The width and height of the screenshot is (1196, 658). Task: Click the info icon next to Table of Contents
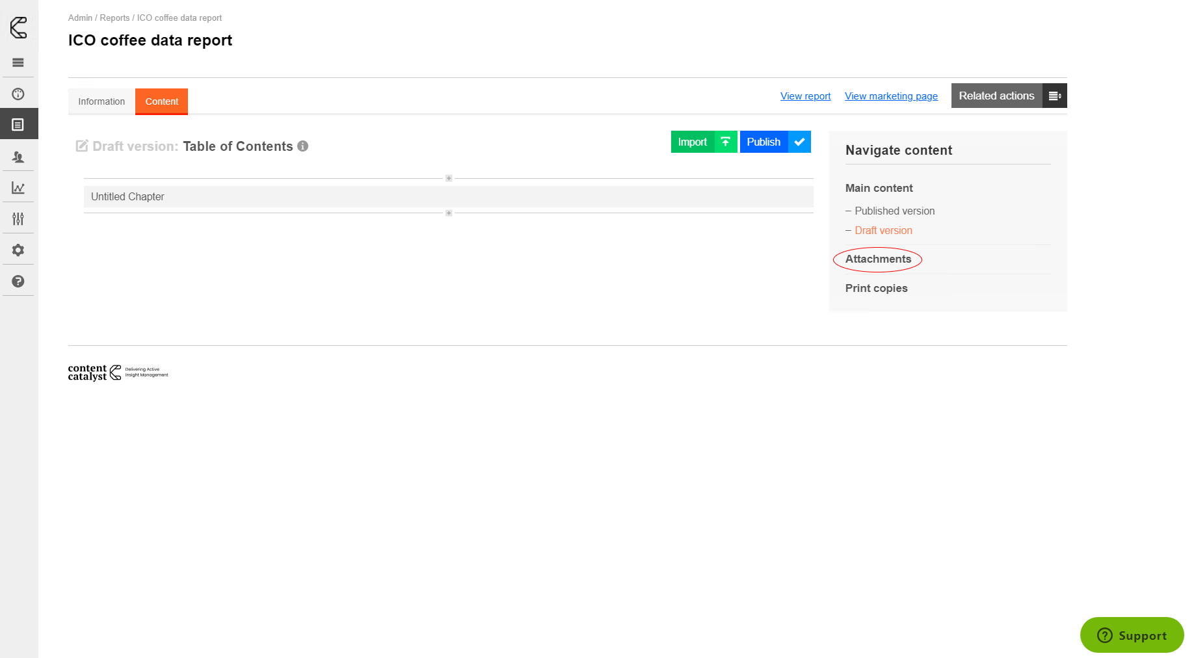click(302, 147)
